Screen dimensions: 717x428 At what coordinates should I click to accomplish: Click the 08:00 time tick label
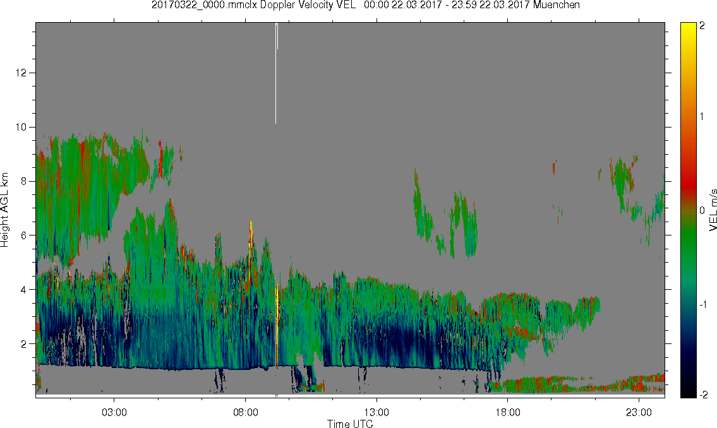[246, 412]
